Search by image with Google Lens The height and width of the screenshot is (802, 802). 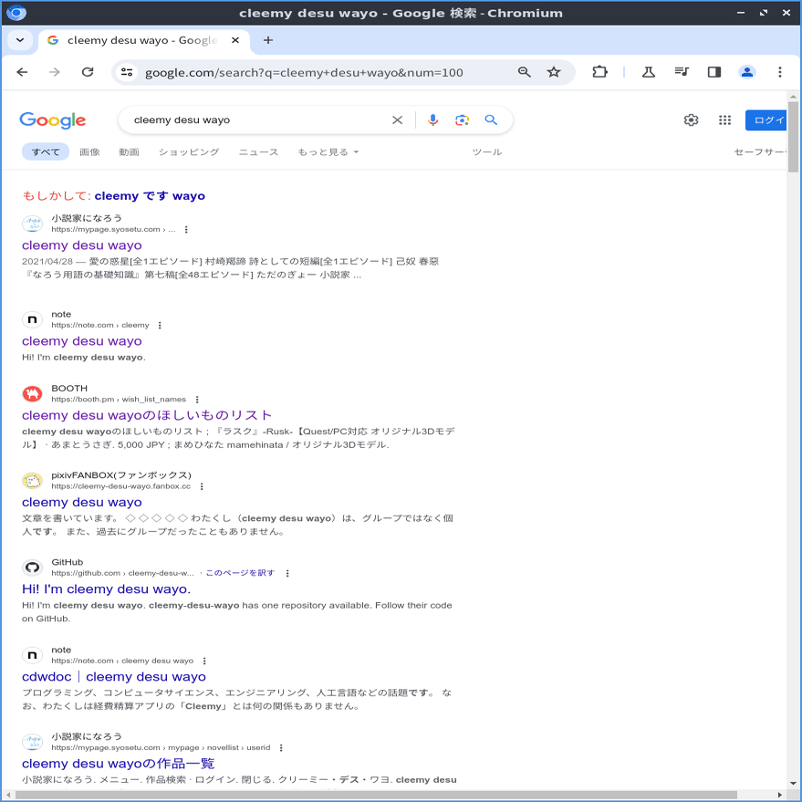click(462, 120)
